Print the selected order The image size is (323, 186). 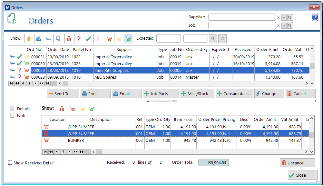95,93
